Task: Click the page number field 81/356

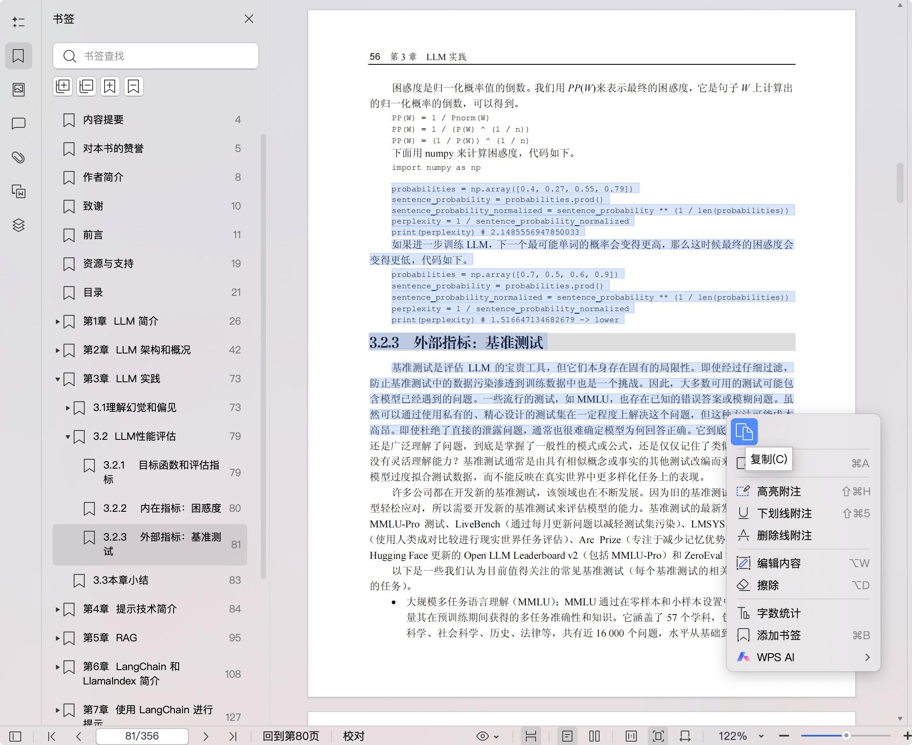Action: [x=142, y=737]
